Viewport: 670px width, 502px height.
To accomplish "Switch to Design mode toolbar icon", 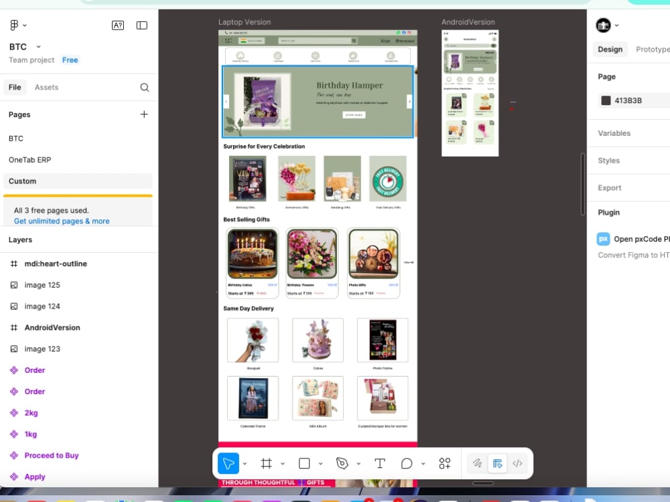I will [x=497, y=463].
